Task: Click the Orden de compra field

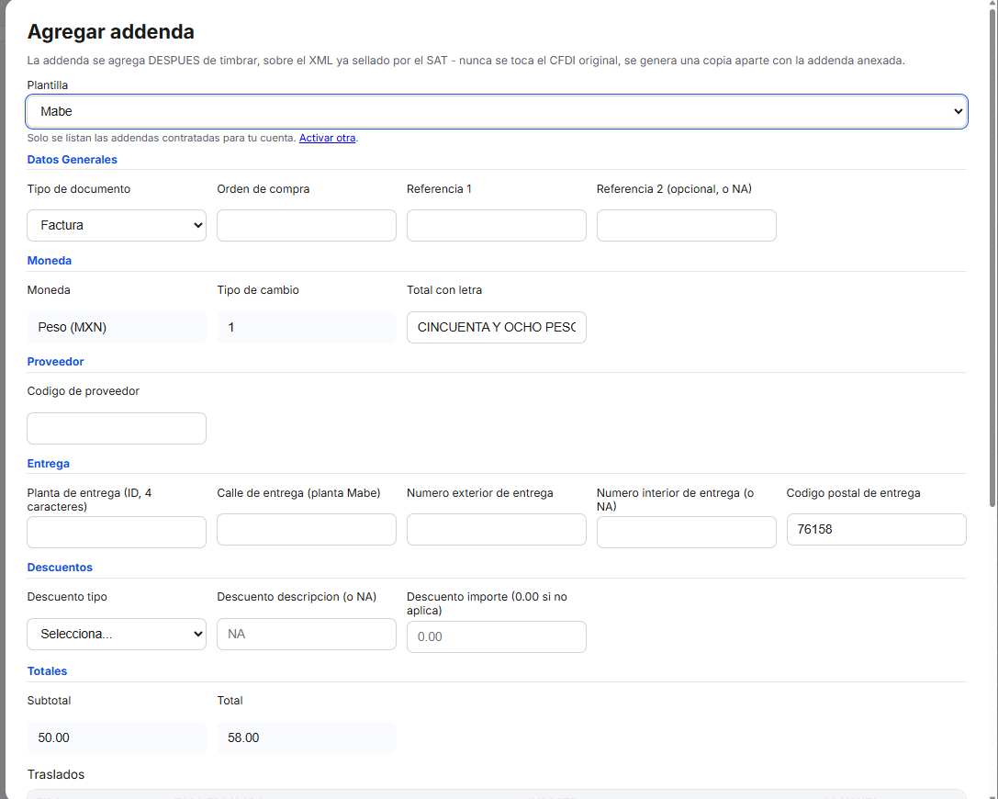Action: coord(306,225)
